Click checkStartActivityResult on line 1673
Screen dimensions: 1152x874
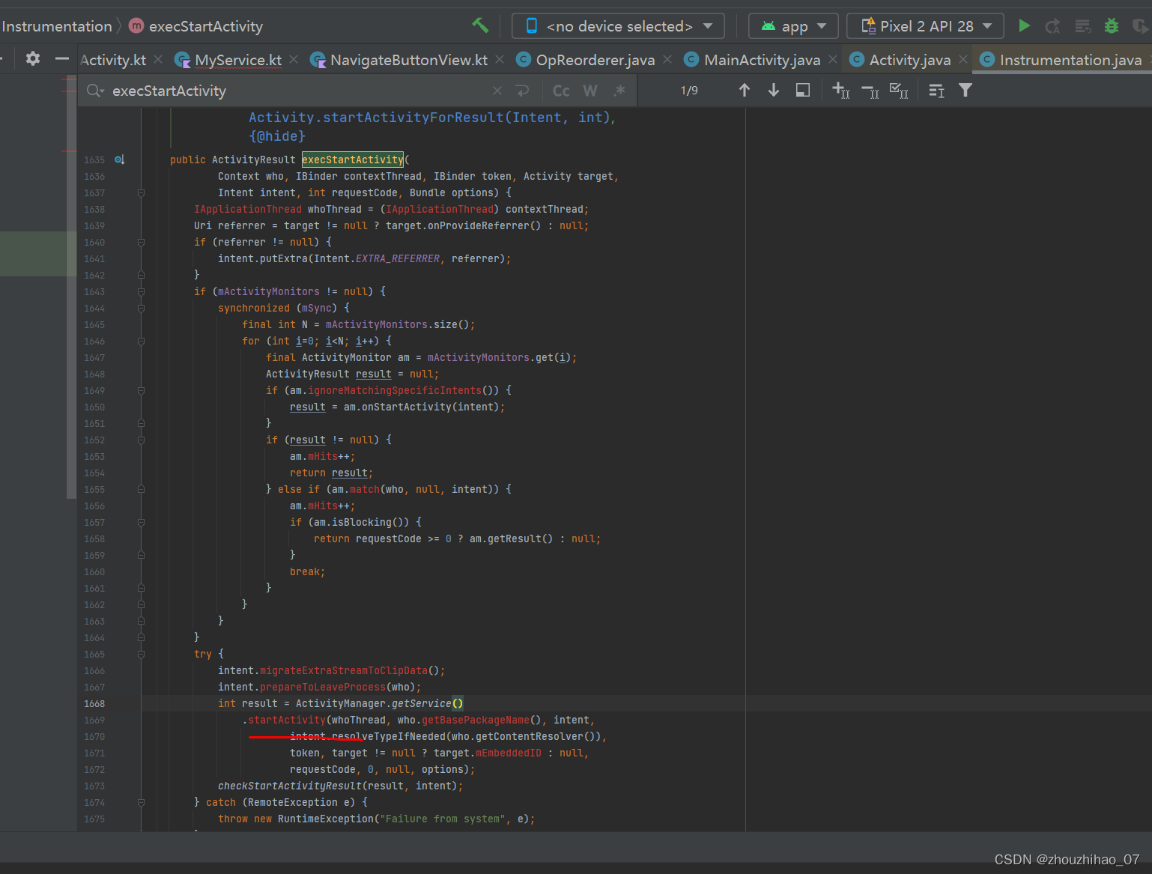click(x=290, y=786)
